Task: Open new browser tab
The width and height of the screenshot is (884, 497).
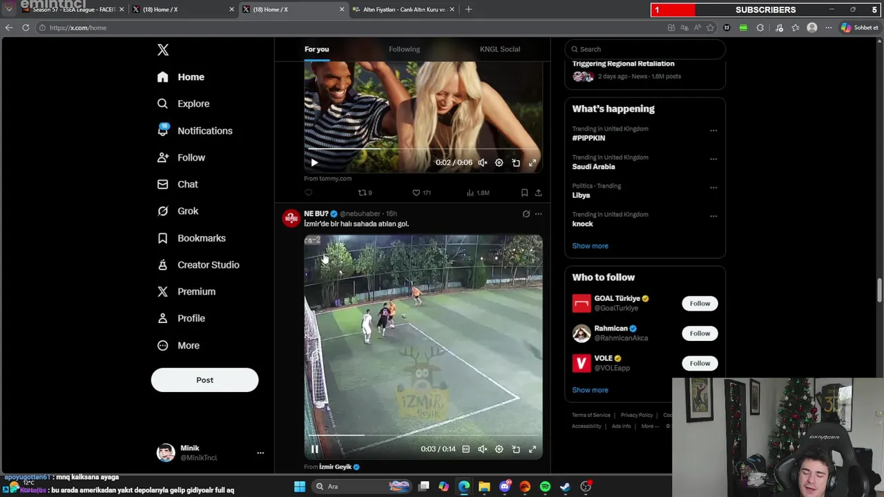Action: 468,9
